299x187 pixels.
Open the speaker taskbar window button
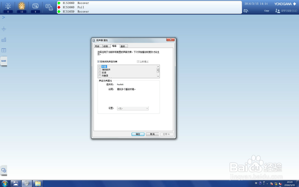(x=27, y=184)
